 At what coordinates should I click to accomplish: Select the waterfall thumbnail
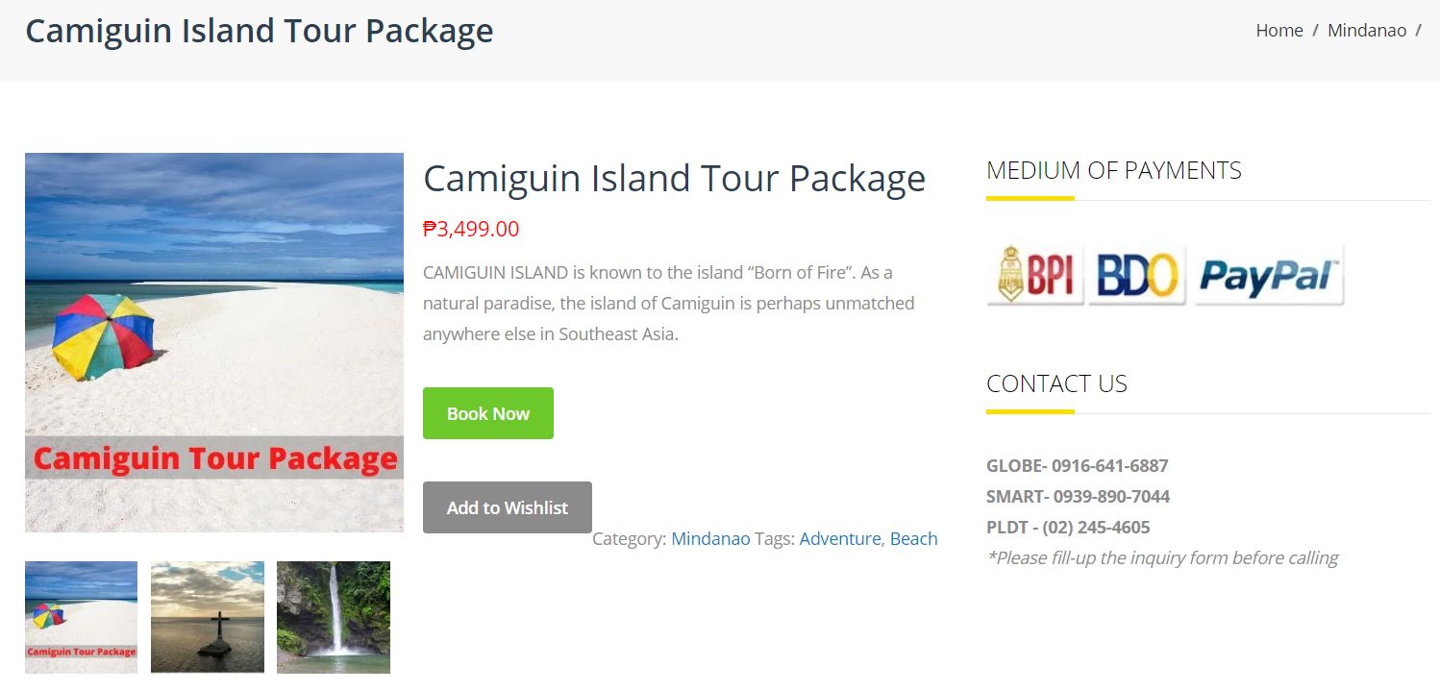point(334,617)
